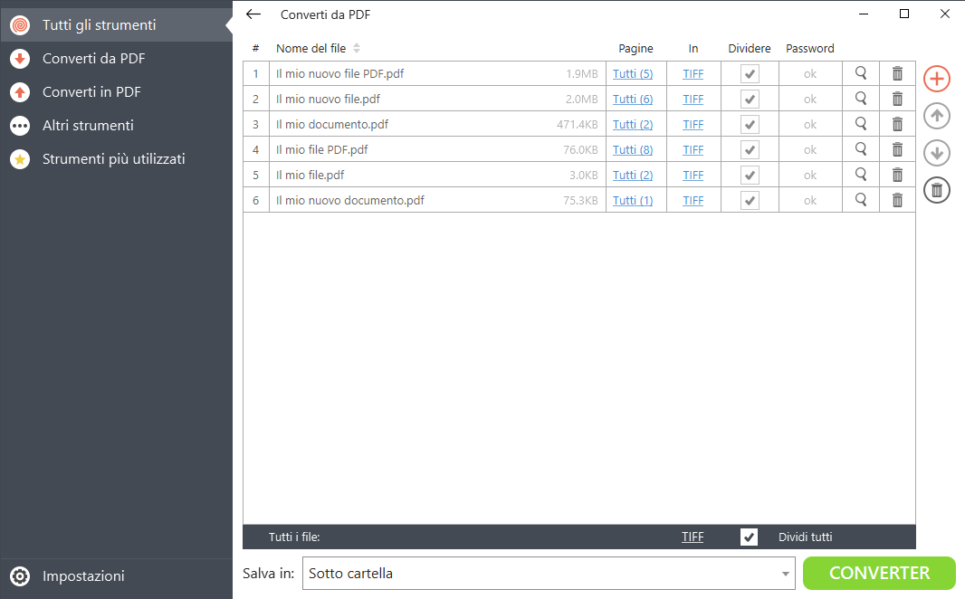Open 'Tutti (2)' for 'Il mio documento.pdf'
Viewport: 965px width, 599px height.
[633, 124]
